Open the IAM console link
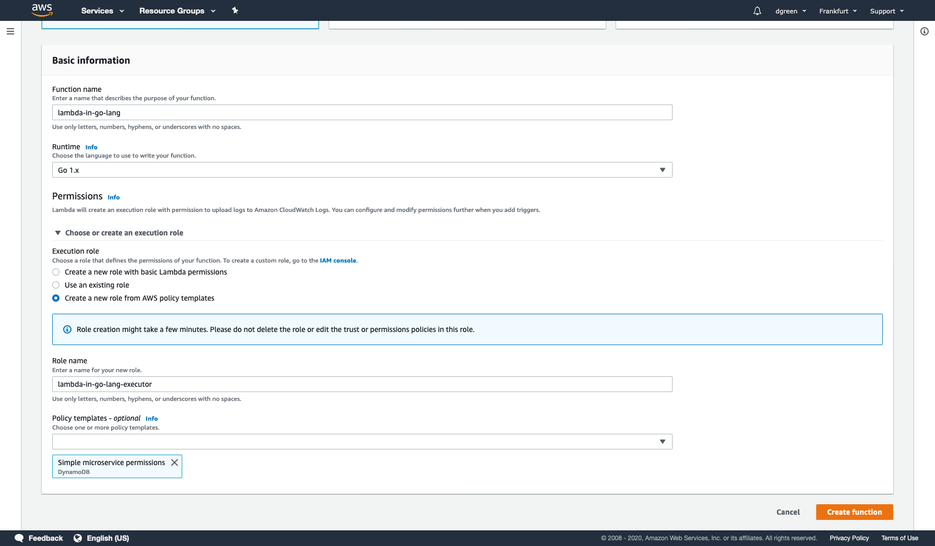Viewport: 935px width, 546px height. pos(338,260)
